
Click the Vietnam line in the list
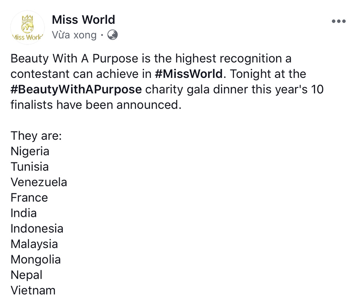[x=33, y=290]
